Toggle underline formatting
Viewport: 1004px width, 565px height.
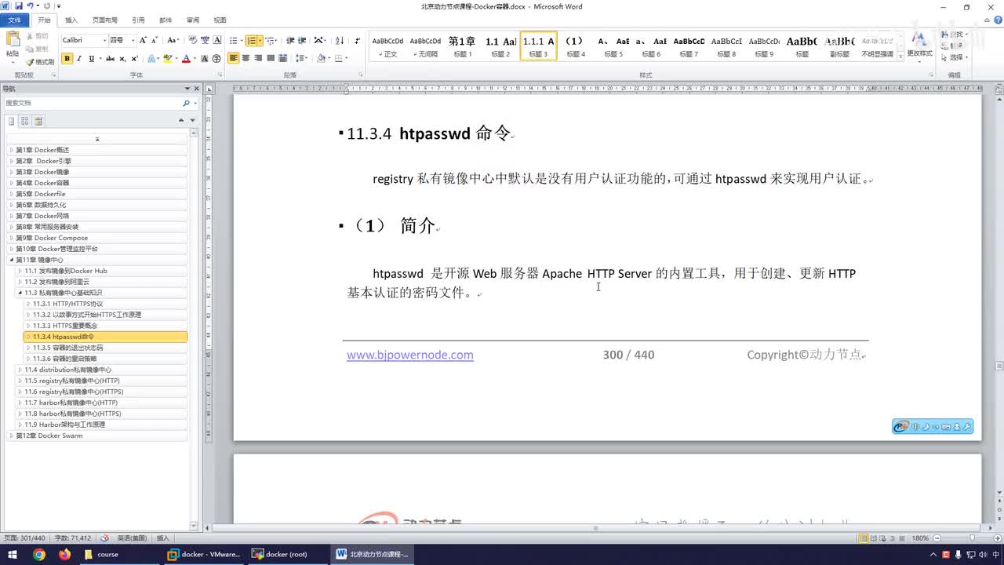(x=91, y=58)
